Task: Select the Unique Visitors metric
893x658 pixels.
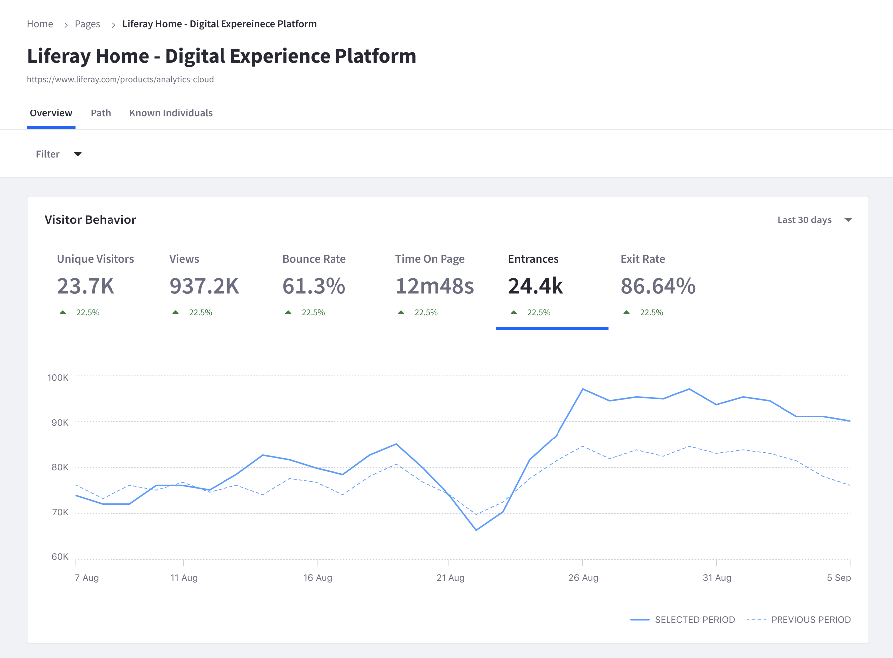Action: [x=96, y=286]
